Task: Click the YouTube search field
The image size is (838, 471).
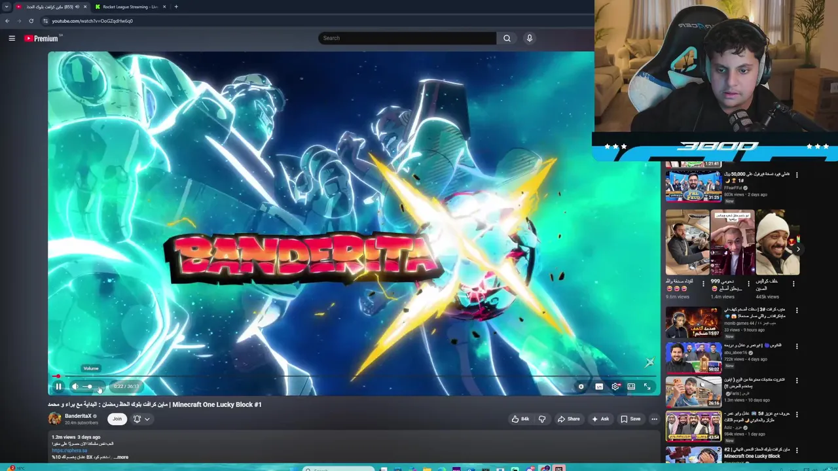Action: click(x=407, y=38)
